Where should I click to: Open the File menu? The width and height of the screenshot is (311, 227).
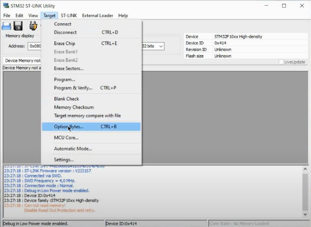[6, 15]
